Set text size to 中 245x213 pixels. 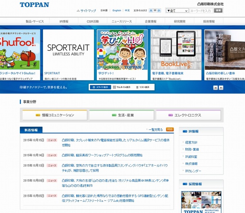click(x=155, y=10)
